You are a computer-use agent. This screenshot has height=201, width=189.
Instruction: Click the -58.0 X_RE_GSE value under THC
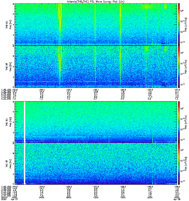pyautogui.click(x=177, y=187)
